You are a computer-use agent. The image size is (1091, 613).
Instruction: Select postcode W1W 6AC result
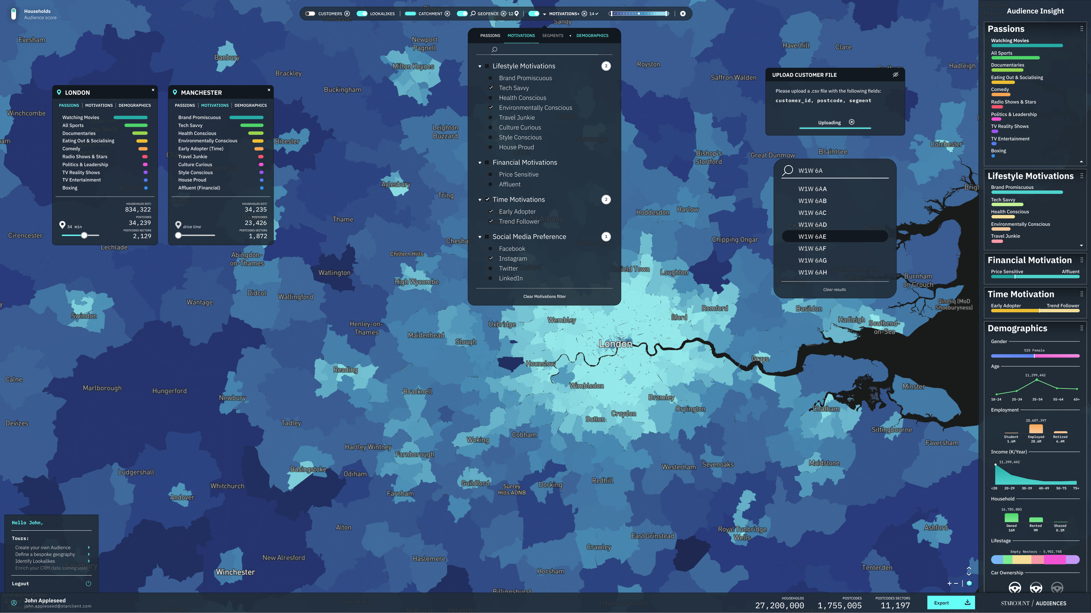point(812,213)
